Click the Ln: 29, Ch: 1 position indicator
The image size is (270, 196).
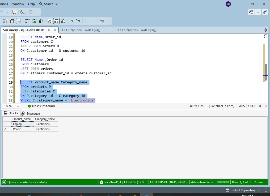click(x=197, y=106)
